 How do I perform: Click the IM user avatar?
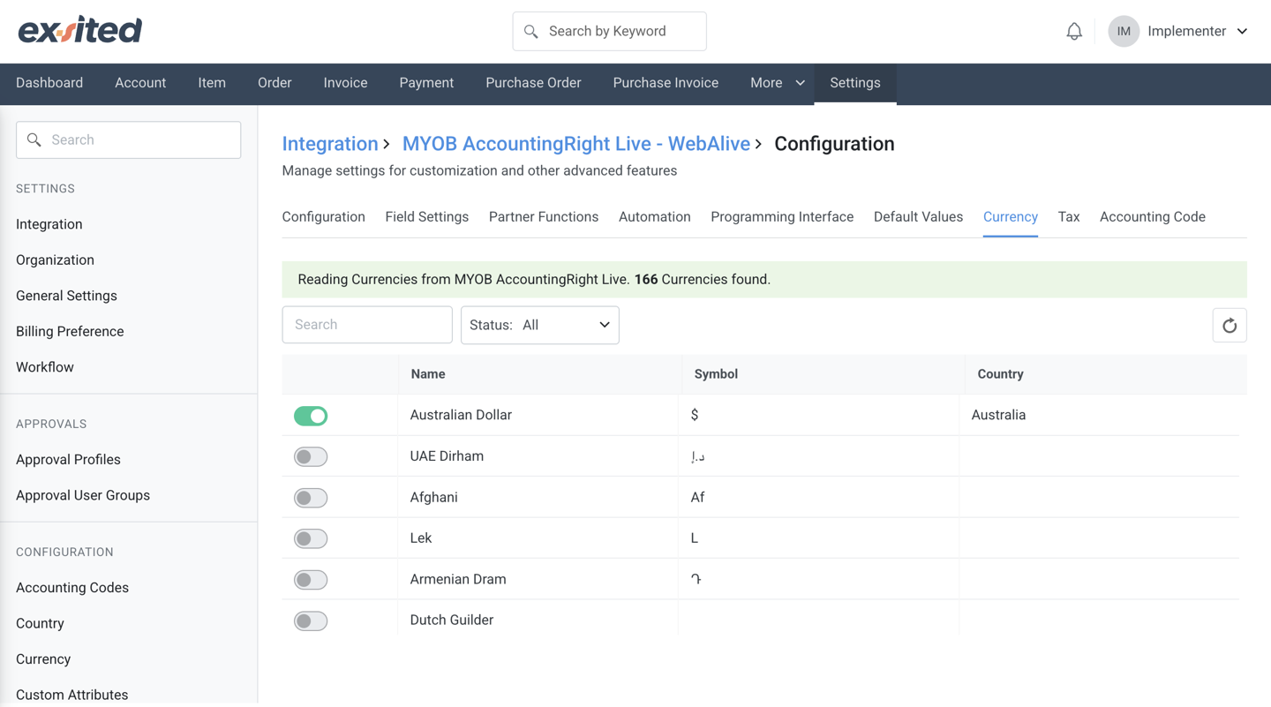click(x=1124, y=31)
